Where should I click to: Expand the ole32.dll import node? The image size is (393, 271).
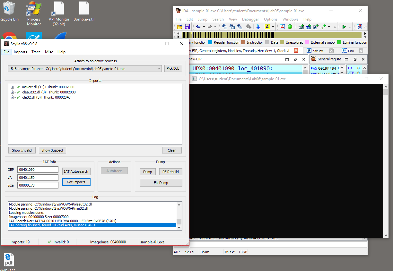[13, 97]
